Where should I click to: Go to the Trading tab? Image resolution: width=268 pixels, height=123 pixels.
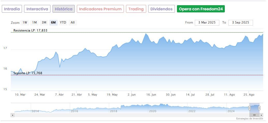point(136,9)
